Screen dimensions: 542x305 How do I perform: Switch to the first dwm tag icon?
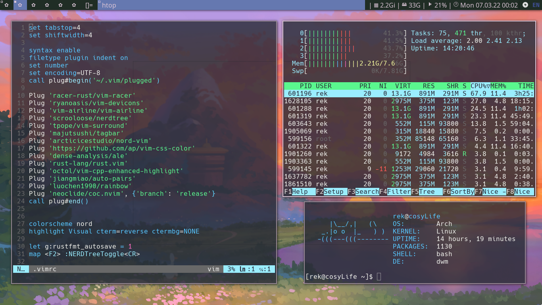click(x=6, y=5)
